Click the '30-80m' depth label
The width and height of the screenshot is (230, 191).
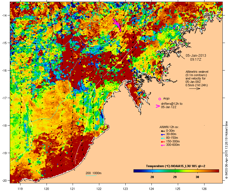(x=171, y=134)
